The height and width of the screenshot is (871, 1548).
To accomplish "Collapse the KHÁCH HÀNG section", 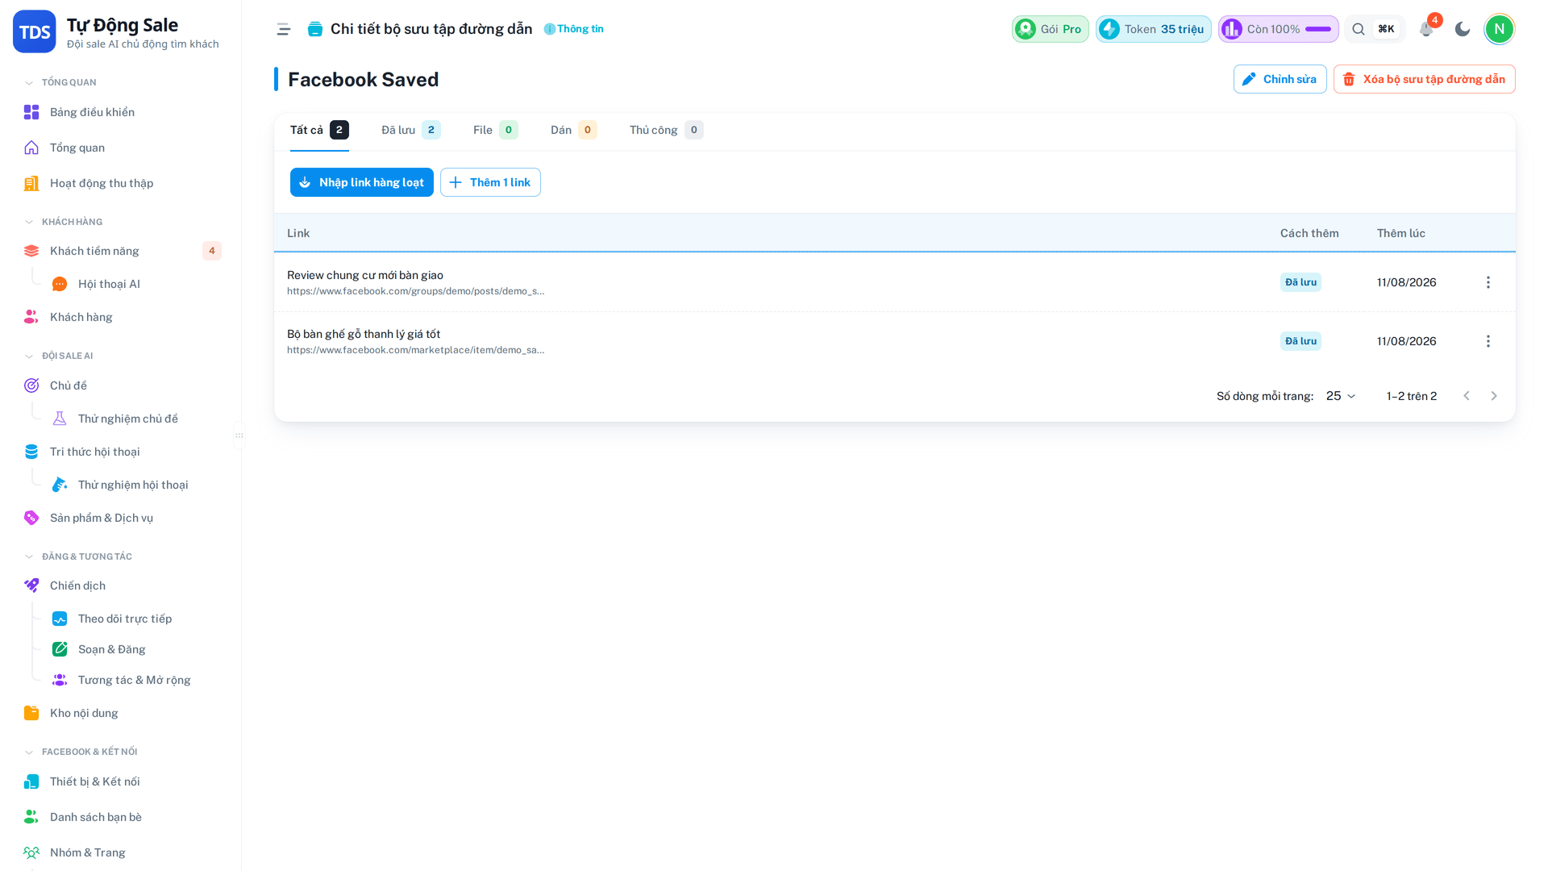I will pyautogui.click(x=64, y=222).
